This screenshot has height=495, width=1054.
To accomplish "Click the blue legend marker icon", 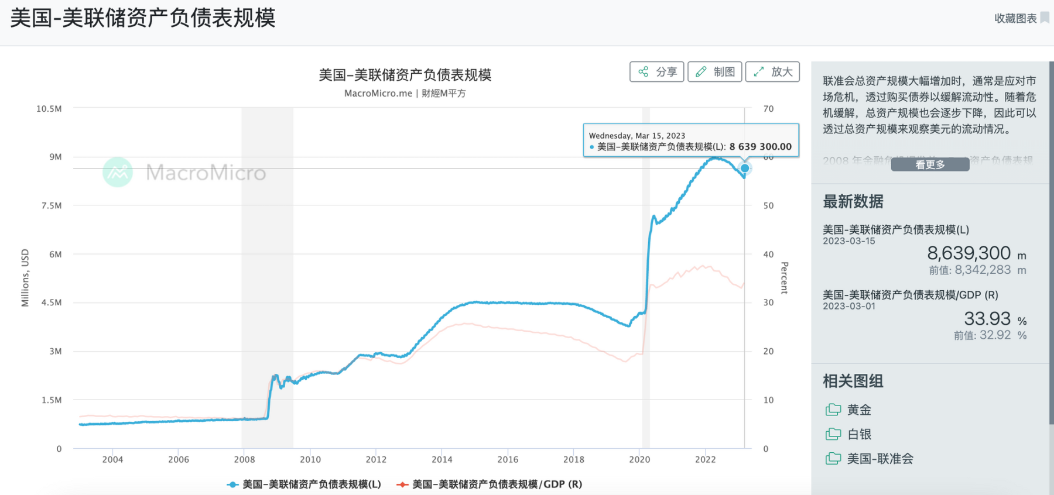I will coord(232,484).
